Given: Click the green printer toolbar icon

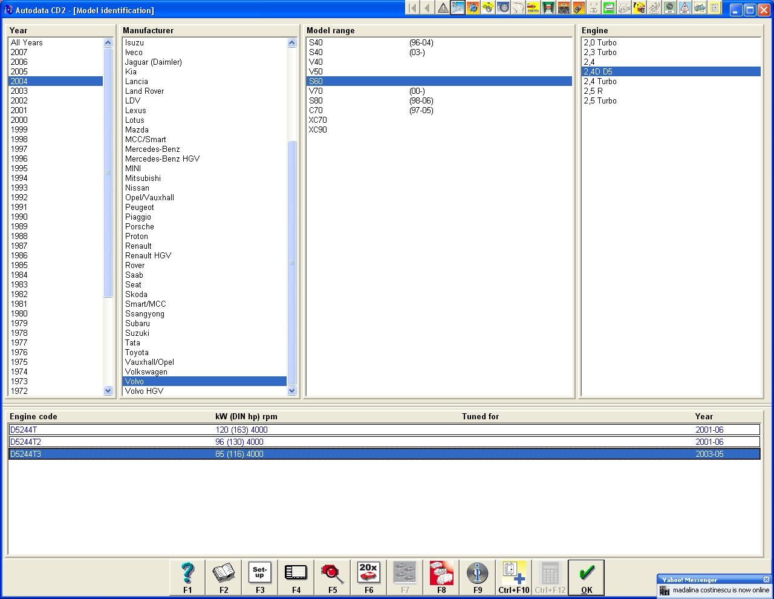Looking at the screenshot, I should pyautogui.click(x=609, y=8).
